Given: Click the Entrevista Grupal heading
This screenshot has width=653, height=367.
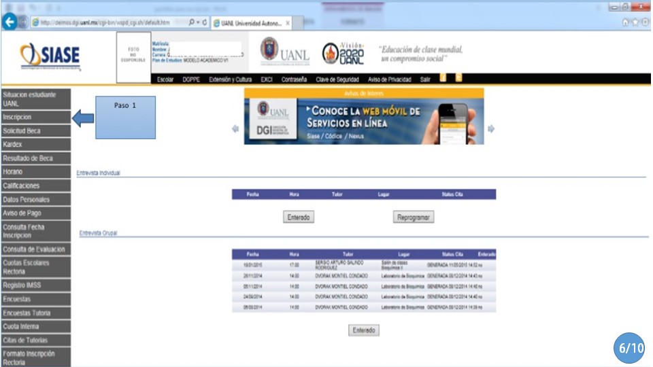Looking at the screenshot, I should click(x=98, y=233).
